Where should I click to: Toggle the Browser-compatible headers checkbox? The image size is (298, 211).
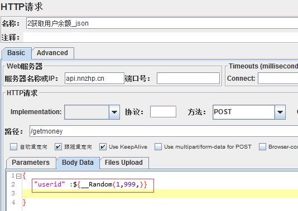pos(262,147)
